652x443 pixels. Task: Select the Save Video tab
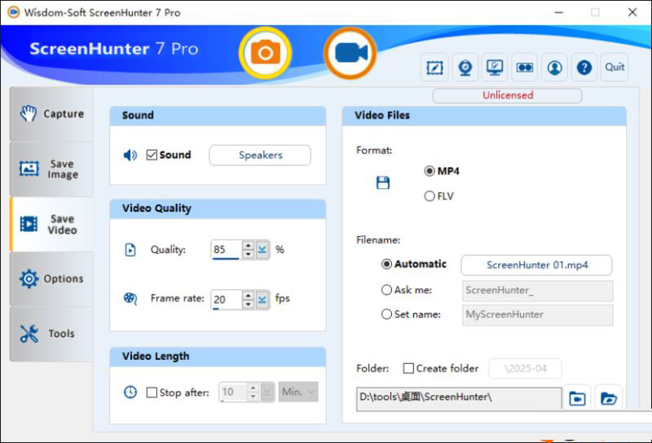coord(51,225)
